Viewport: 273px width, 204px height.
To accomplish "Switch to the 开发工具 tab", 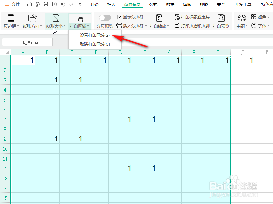I will click(x=243, y=4).
